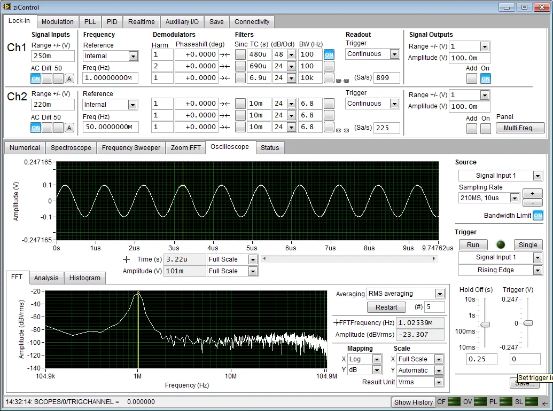Toggle Ch1 Signal Output On button
The height and width of the screenshot is (411, 553).
tap(485, 78)
